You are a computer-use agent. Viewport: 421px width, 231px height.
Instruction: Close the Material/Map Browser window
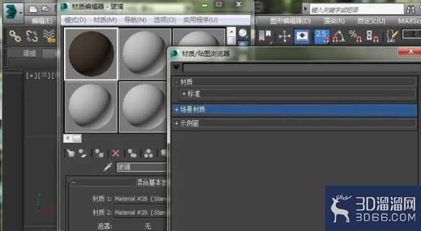click(410, 51)
